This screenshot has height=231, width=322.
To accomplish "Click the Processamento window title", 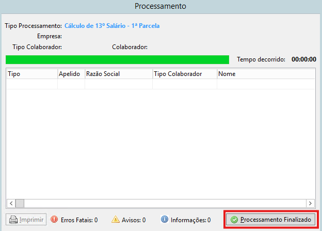I will click(160, 6).
